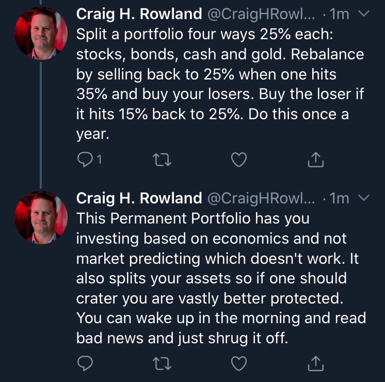Screen dimensions: 385x382
Task: View the reply count of 1 on first tweet
Action: (99, 160)
